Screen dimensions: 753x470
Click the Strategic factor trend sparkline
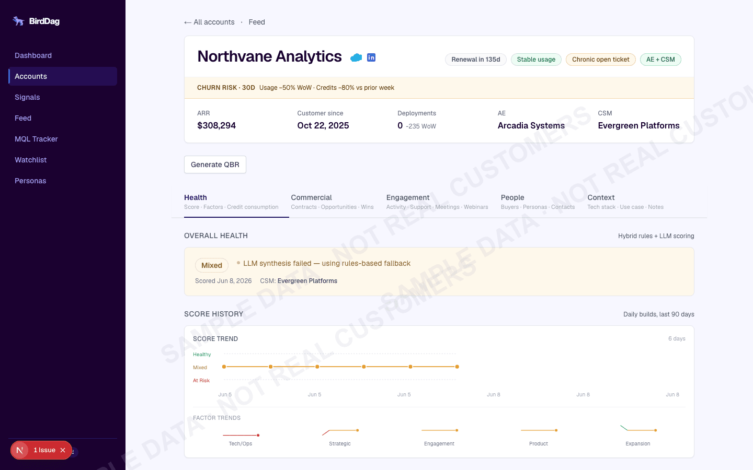click(340, 432)
